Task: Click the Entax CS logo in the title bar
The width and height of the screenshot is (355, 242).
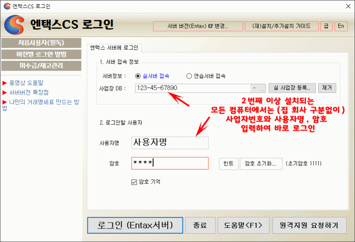Action: (7, 6)
